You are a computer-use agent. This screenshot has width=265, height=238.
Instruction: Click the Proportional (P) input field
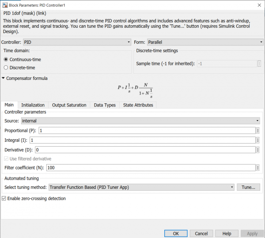click(147, 131)
